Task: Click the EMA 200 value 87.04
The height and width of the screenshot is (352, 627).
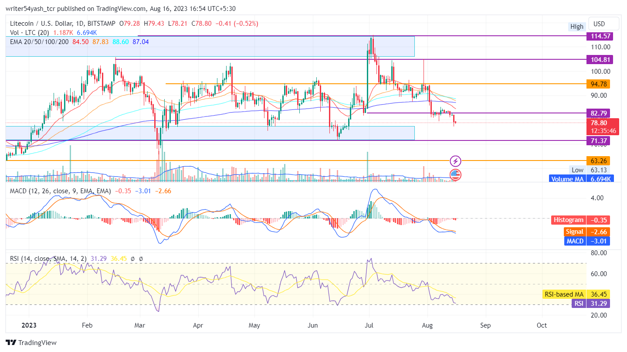Action: point(141,41)
